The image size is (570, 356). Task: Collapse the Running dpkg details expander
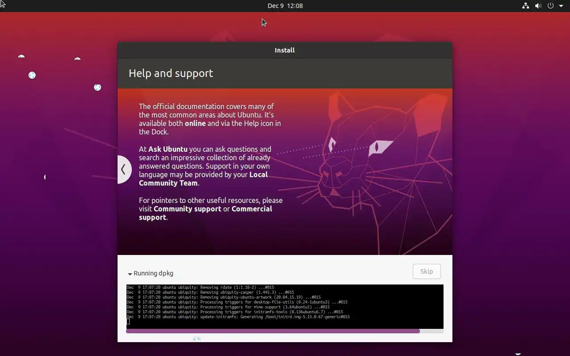click(x=130, y=274)
